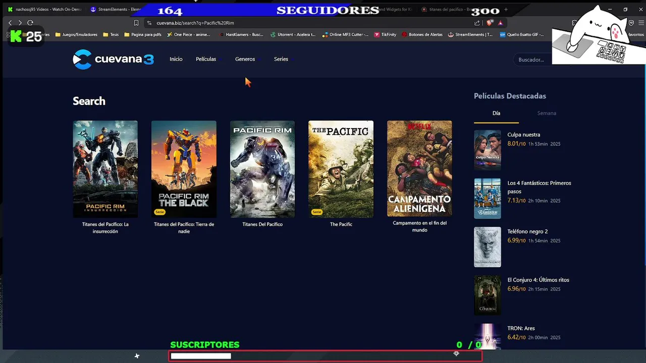The height and width of the screenshot is (363, 646).
Task: Click the Teléfono negro 2 small poster
Action: pos(488,247)
